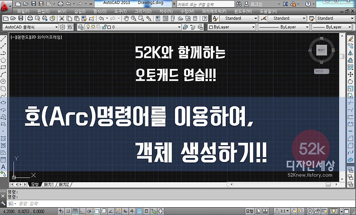Open the Standard text style dropdown
This screenshot has height=215, width=356.
[238, 19]
